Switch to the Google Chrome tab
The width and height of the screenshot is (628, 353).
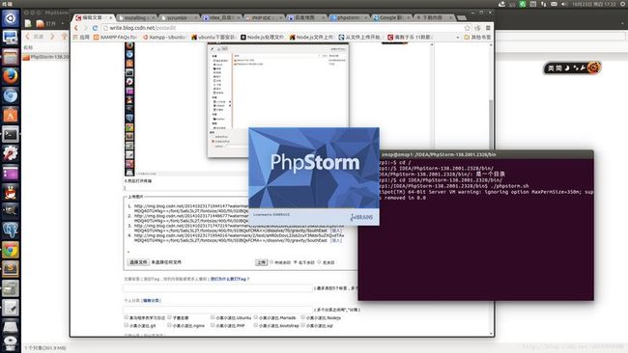390,18
